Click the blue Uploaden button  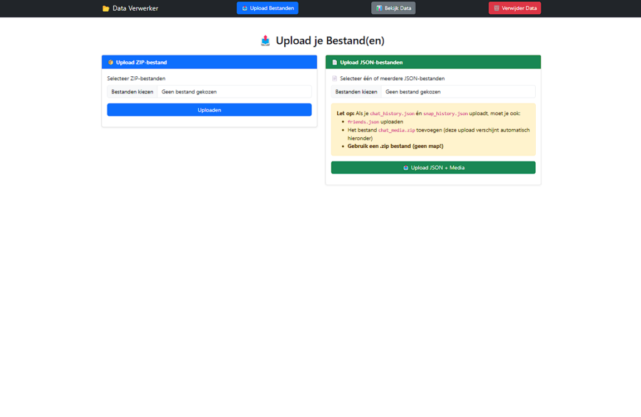(x=209, y=110)
